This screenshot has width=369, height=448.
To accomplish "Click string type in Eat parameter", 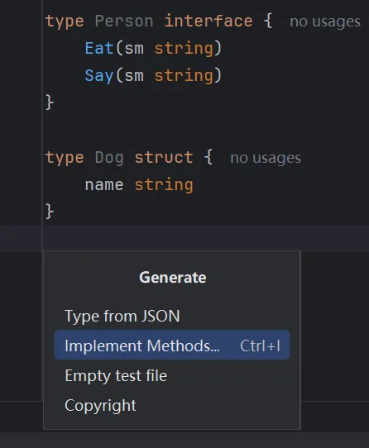I will (x=184, y=49).
